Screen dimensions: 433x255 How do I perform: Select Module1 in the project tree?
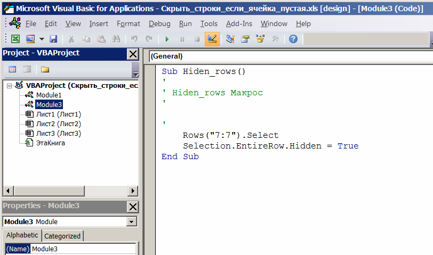click(x=49, y=95)
